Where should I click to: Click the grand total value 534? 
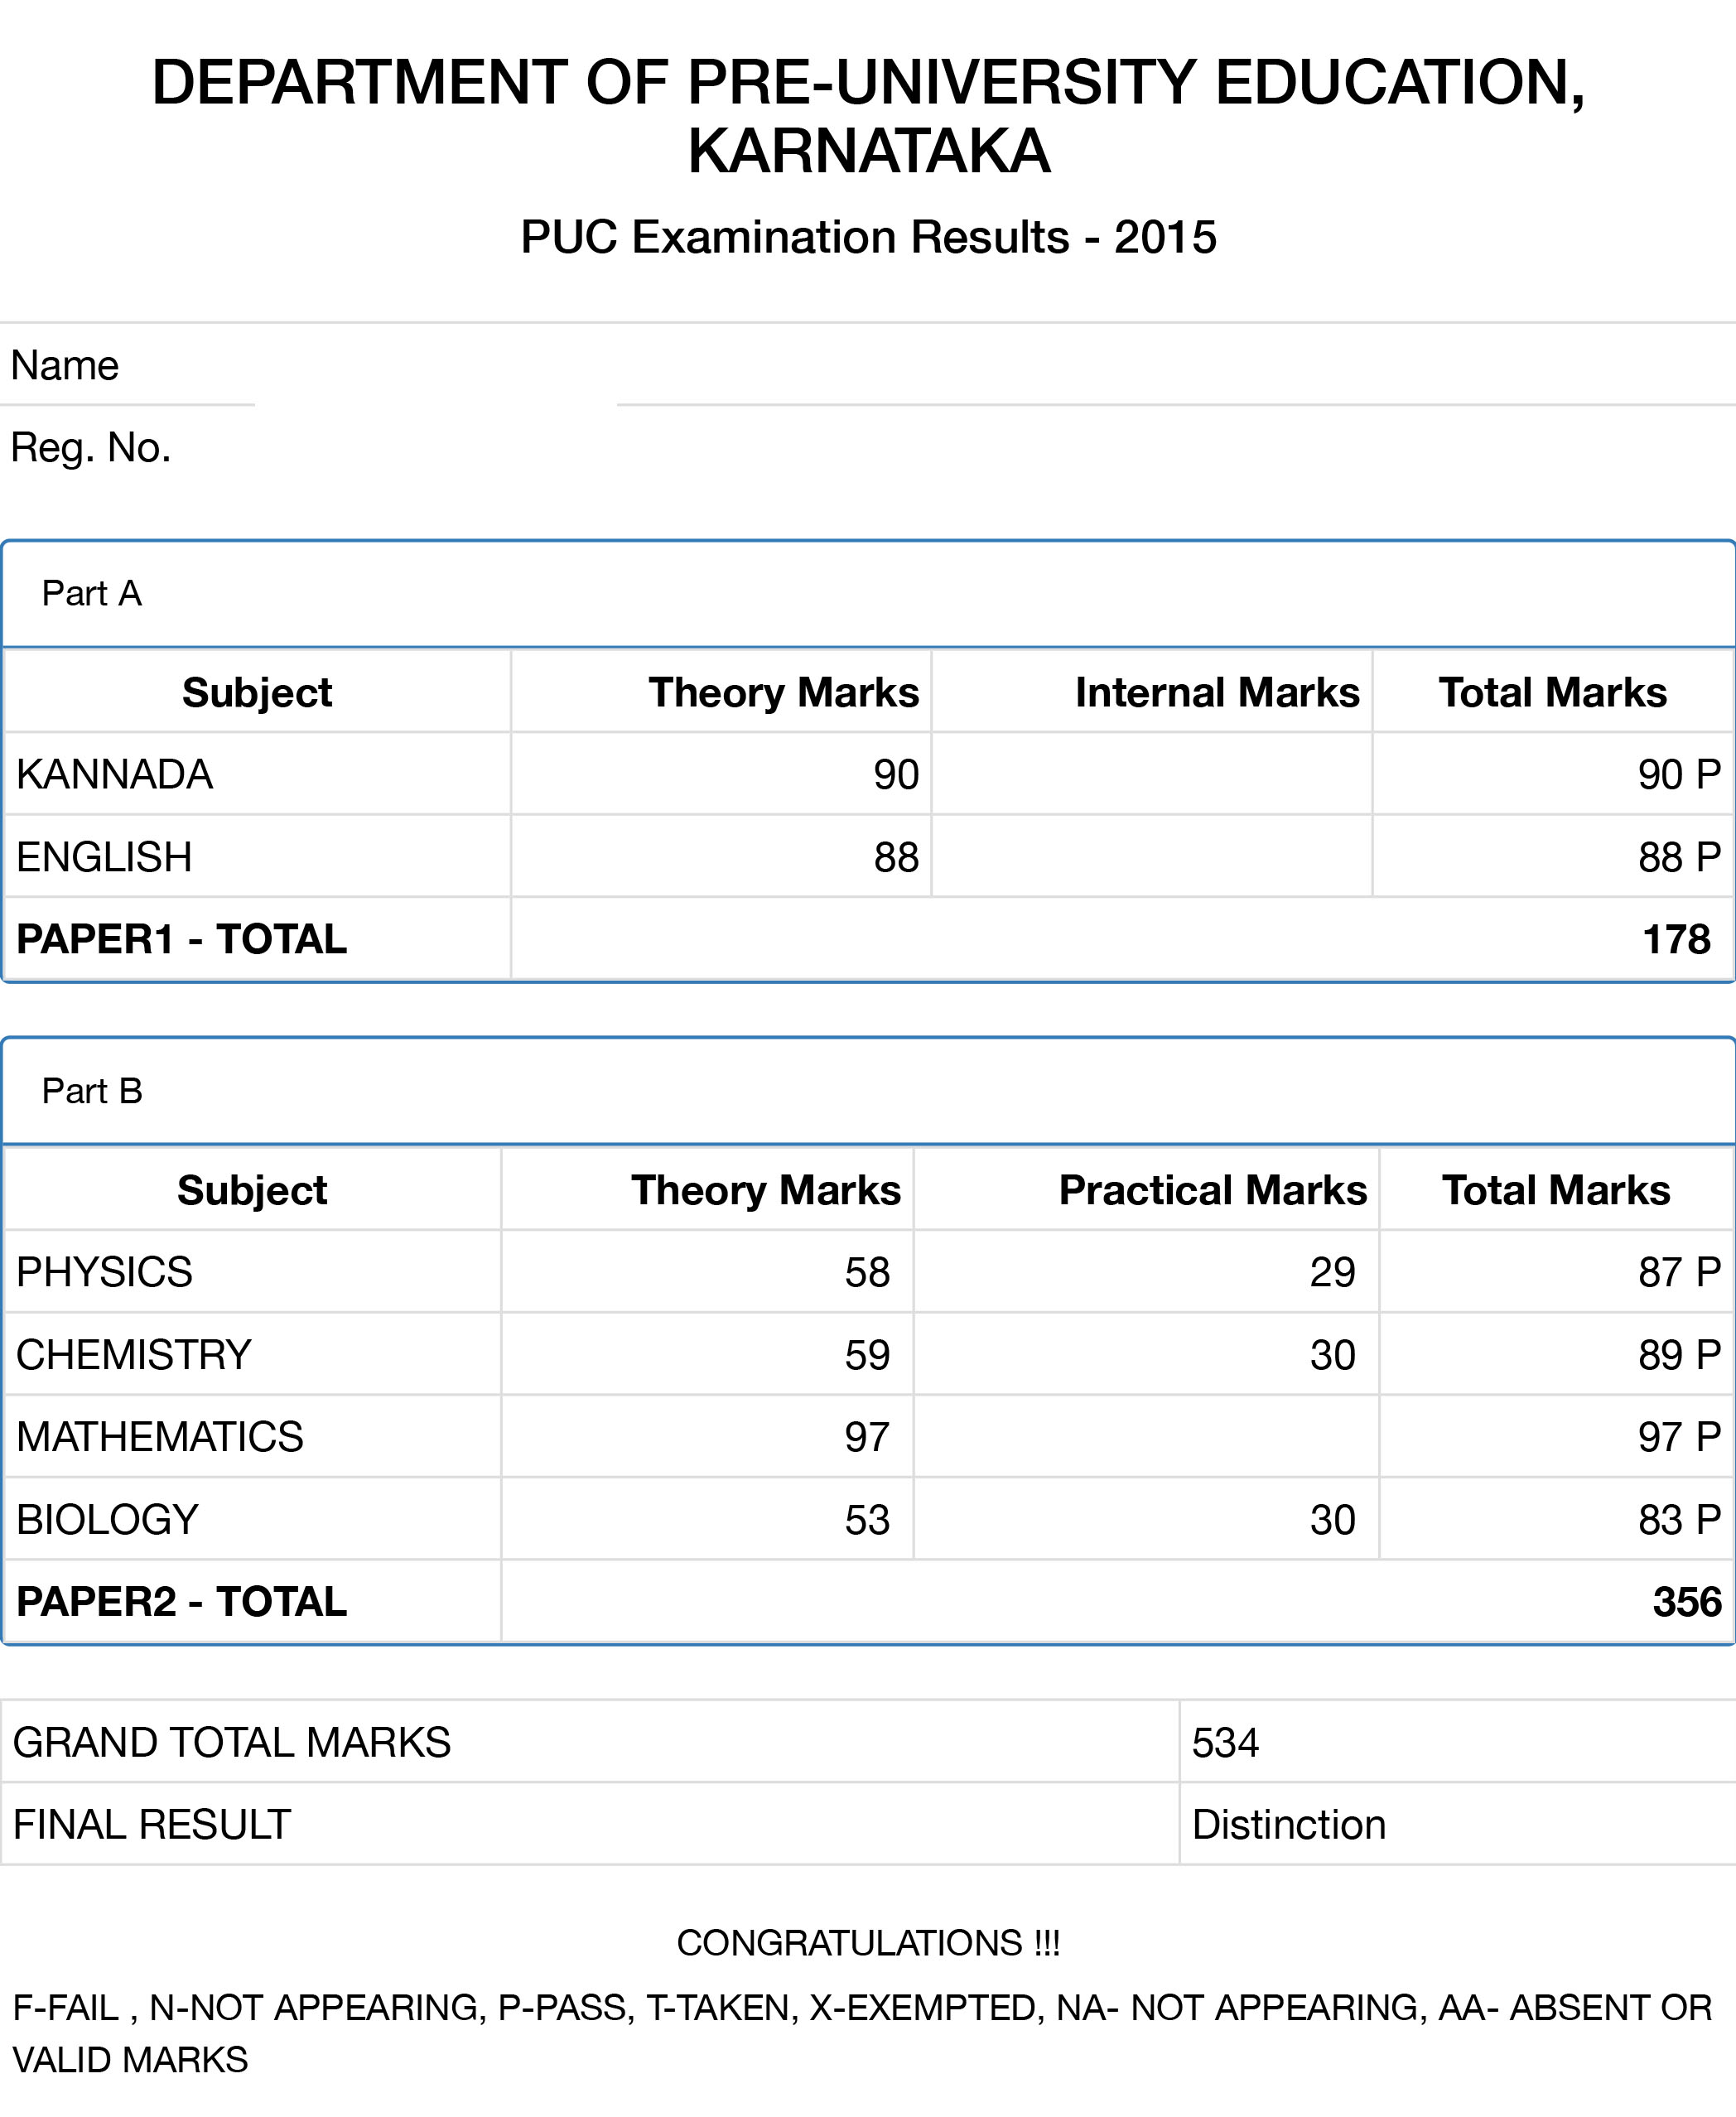pyautogui.click(x=1225, y=1743)
